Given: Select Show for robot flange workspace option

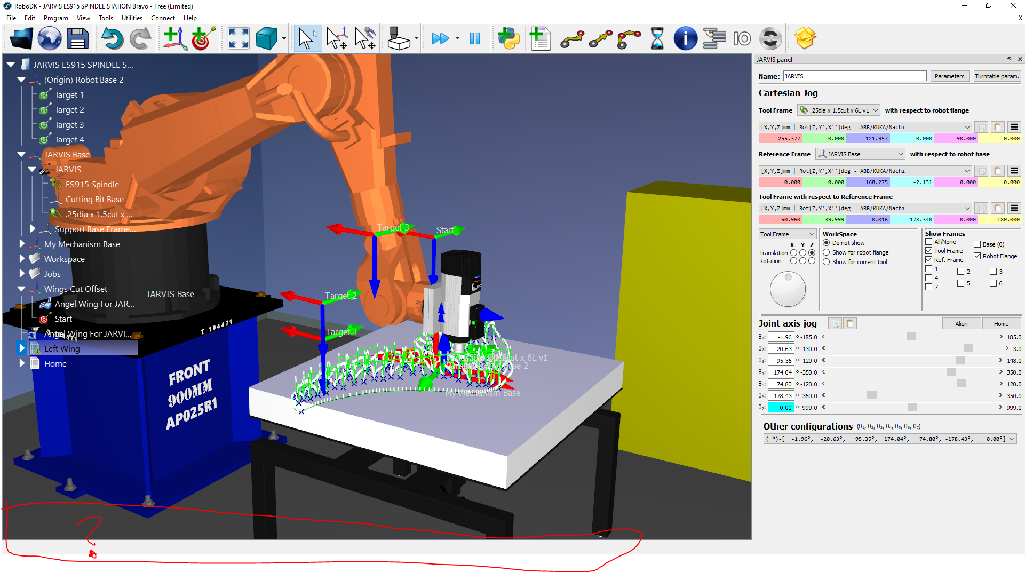Looking at the screenshot, I should [x=826, y=252].
